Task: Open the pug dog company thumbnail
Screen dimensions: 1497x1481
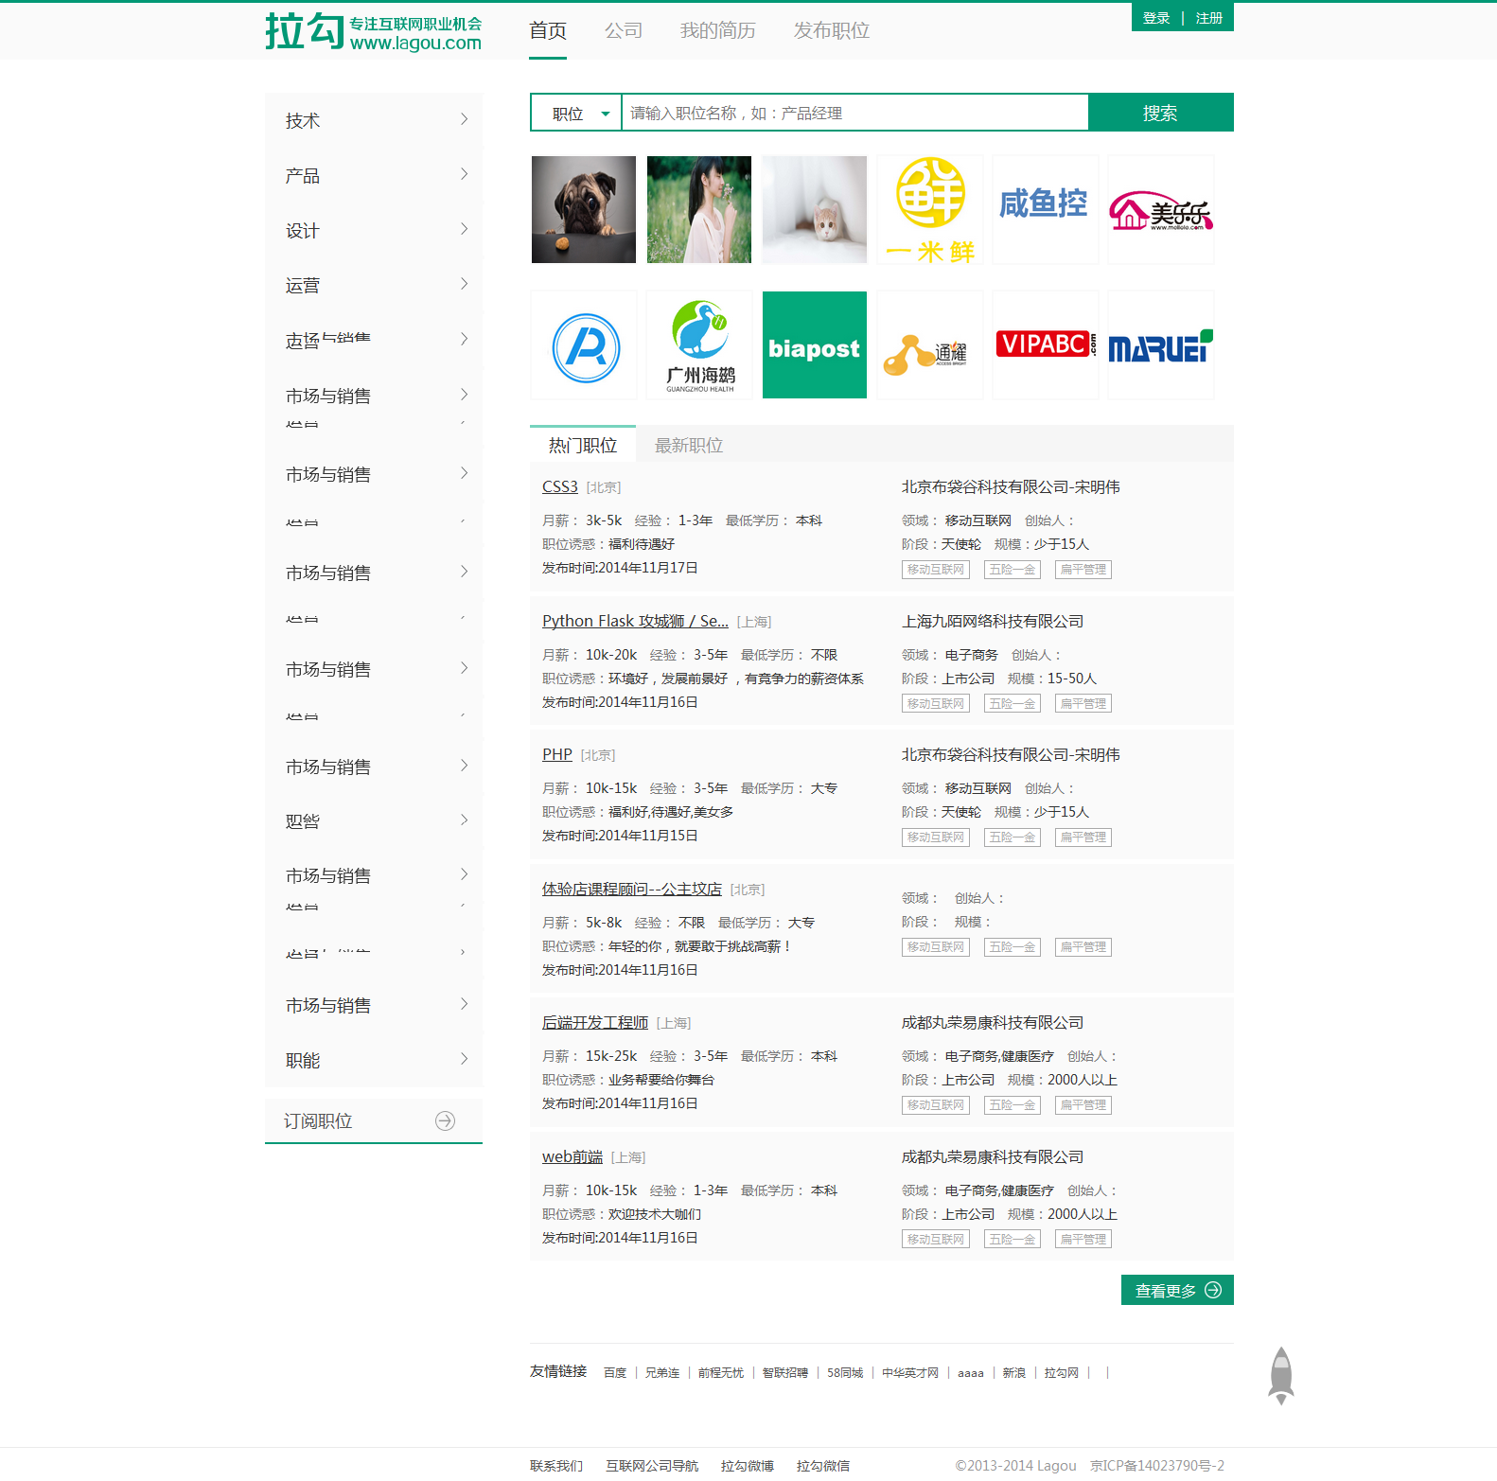Action: point(584,209)
